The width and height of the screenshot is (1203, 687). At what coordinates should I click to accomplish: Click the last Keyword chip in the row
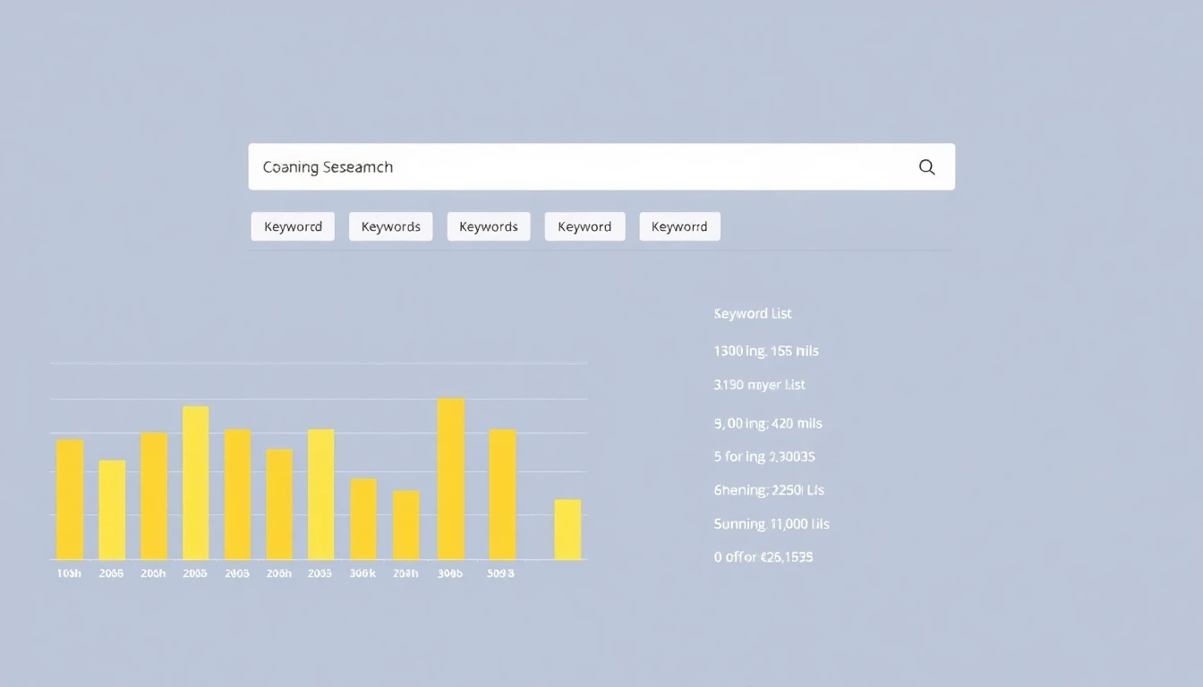click(x=679, y=226)
